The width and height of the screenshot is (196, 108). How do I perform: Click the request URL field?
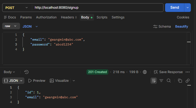point(98,8)
